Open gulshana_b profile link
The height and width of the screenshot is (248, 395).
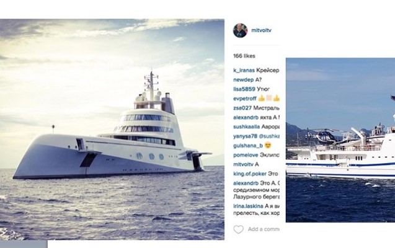pyautogui.click(x=247, y=145)
